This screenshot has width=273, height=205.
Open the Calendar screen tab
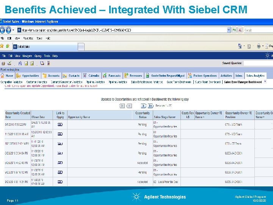tap(91, 76)
